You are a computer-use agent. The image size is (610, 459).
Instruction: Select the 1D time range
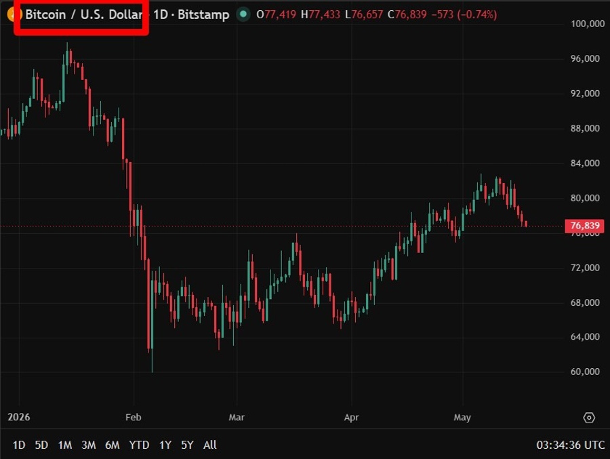(19, 445)
